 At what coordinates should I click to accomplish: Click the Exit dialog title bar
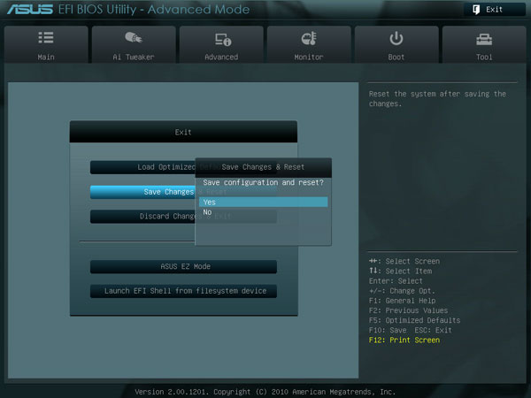coord(183,132)
